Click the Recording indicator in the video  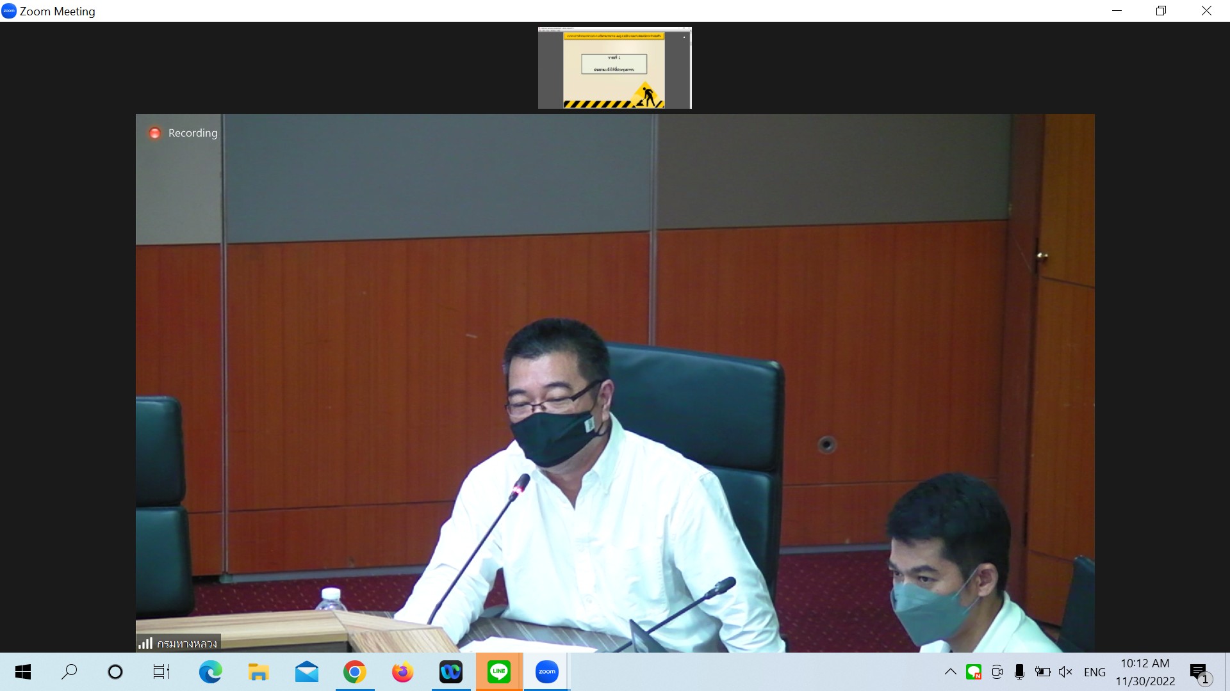[183, 133]
